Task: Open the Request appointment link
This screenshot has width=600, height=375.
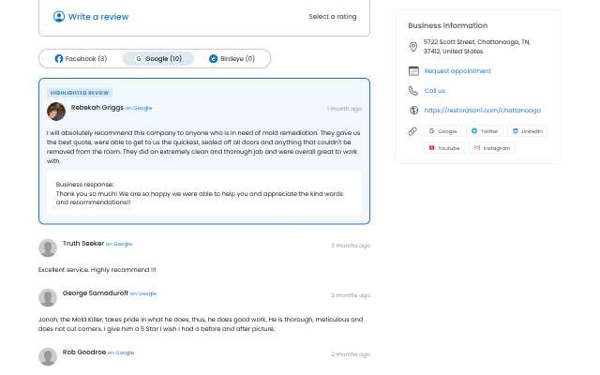Action: (457, 71)
